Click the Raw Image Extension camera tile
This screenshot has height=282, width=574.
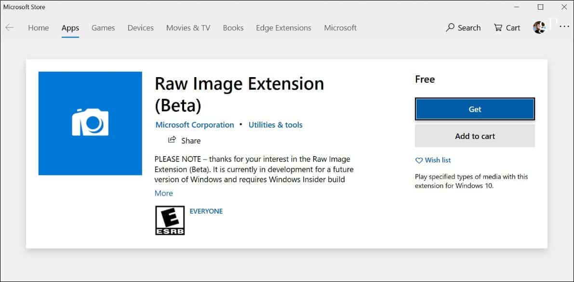pyautogui.click(x=90, y=123)
